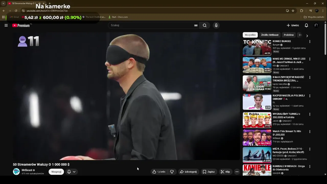
Task: Open options for MIÜ ft. Pezet video
Action: (x=310, y=149)
